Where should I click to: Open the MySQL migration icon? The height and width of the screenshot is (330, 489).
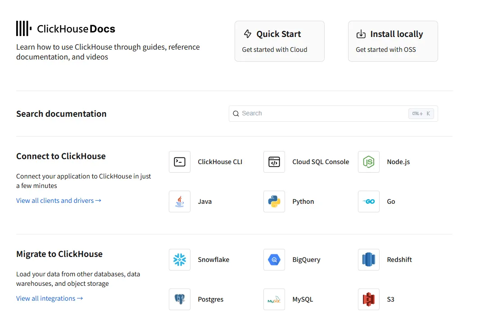point(274,299)
